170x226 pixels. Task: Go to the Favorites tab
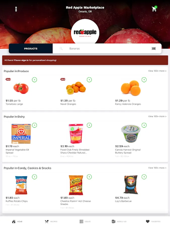[x=153, y=221]
